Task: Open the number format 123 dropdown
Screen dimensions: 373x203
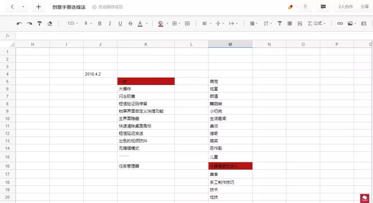Action: [71, 23]
